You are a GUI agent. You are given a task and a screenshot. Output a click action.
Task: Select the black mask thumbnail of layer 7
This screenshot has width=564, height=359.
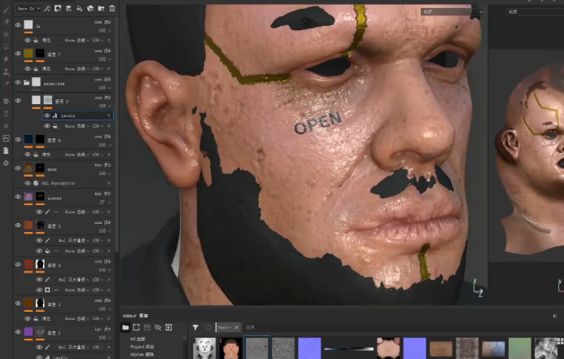pyautogui.click(x=40, y=53)
